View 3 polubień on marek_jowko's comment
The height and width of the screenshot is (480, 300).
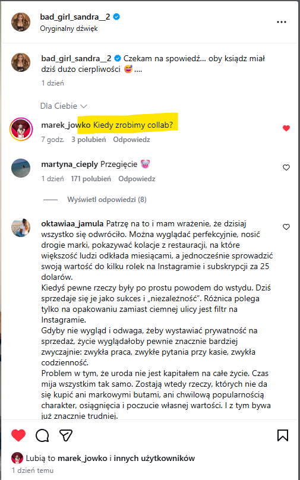pos(89,140)
